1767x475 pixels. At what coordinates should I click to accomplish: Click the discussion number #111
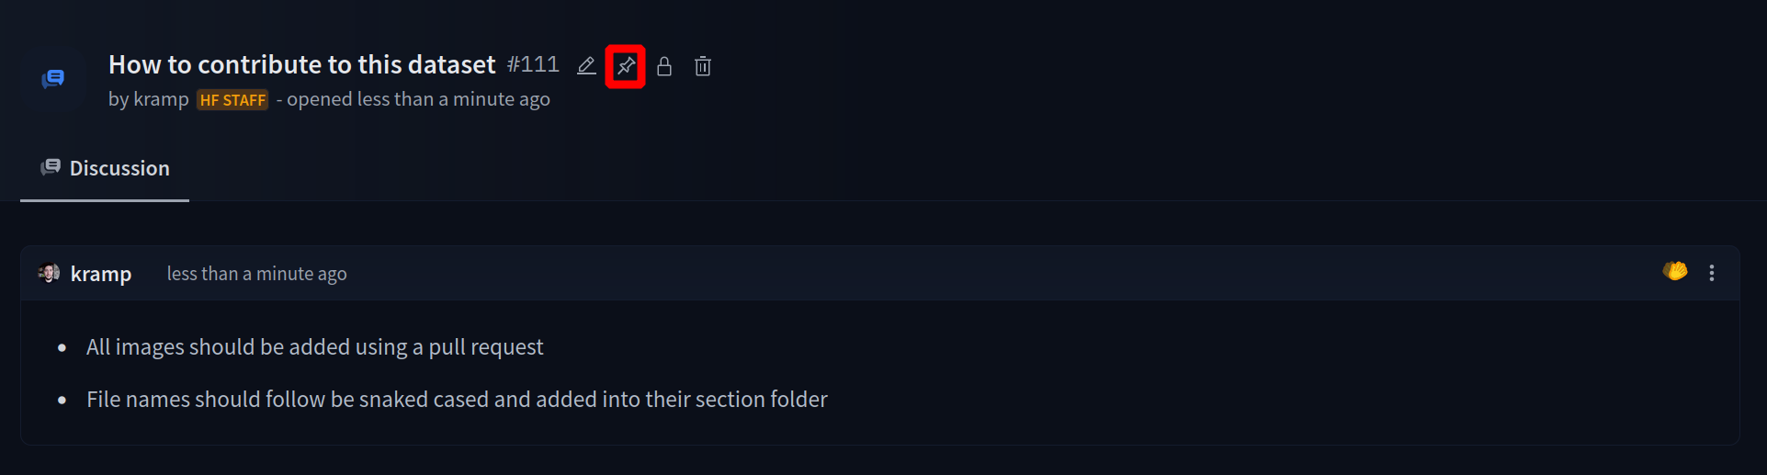tap(533, 64)
